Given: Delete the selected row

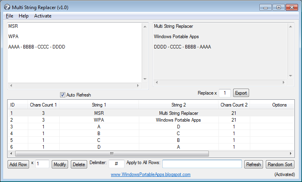Looking at the screenshot, I should pos(79,165).
